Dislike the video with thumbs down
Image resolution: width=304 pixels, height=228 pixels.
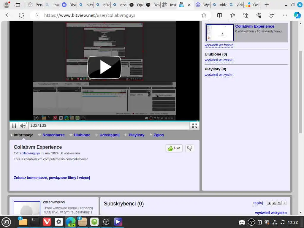pos(190,148)
